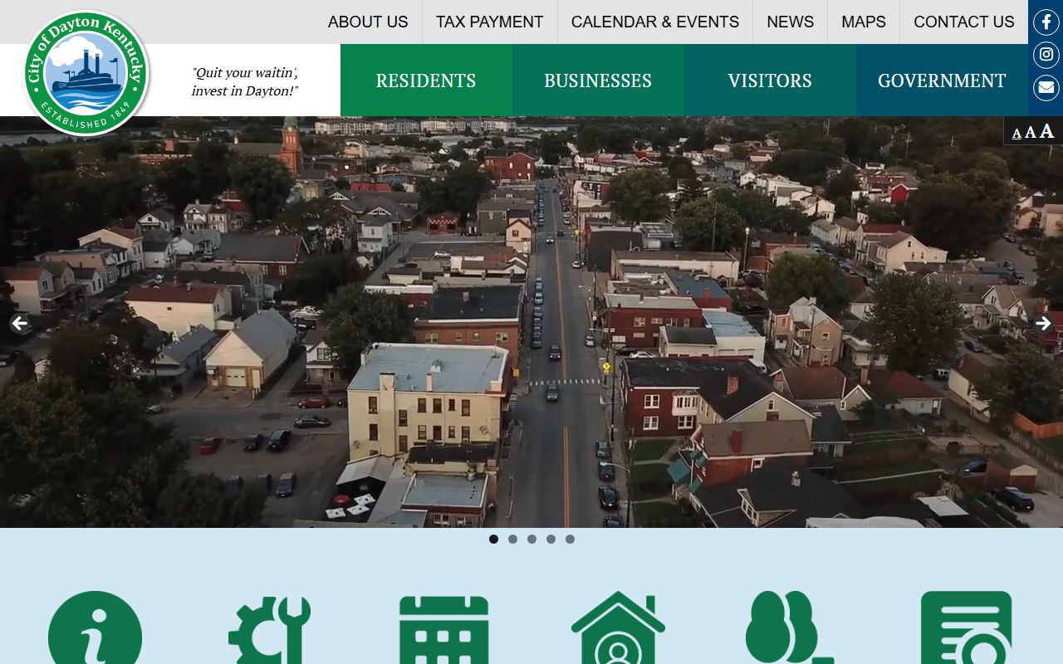Image resolution: width=1063 pixels, height=664 pixels.
Task: Open the Visitors menu
Action: [770, 81]
